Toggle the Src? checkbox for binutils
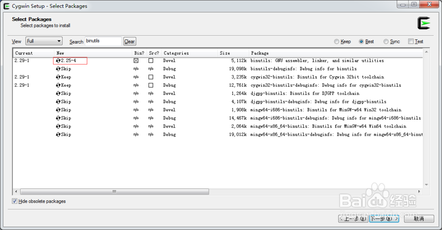This screenshot has height=230, width=442. click(x=151, y=60)
